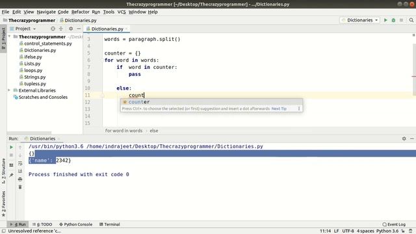Open Terminal tool window
The image size is (416, 234).
[110, 224]
